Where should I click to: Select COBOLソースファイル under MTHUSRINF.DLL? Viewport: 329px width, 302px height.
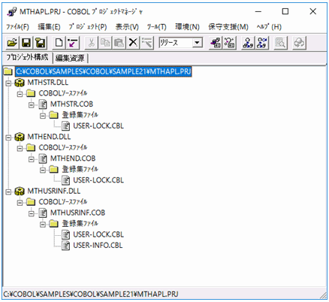point(63,202)
